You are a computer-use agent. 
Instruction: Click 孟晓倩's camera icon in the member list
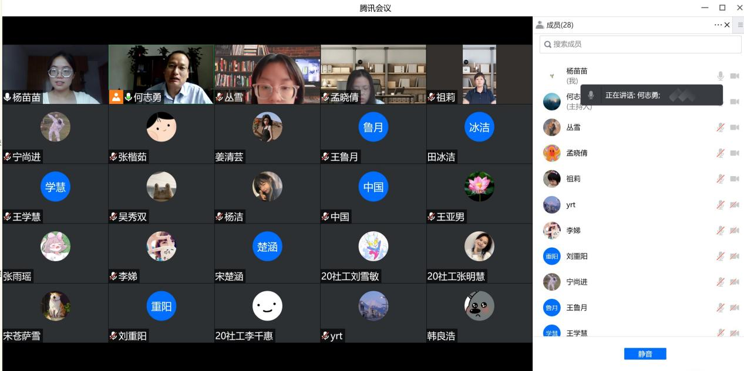tap(735, 153)
